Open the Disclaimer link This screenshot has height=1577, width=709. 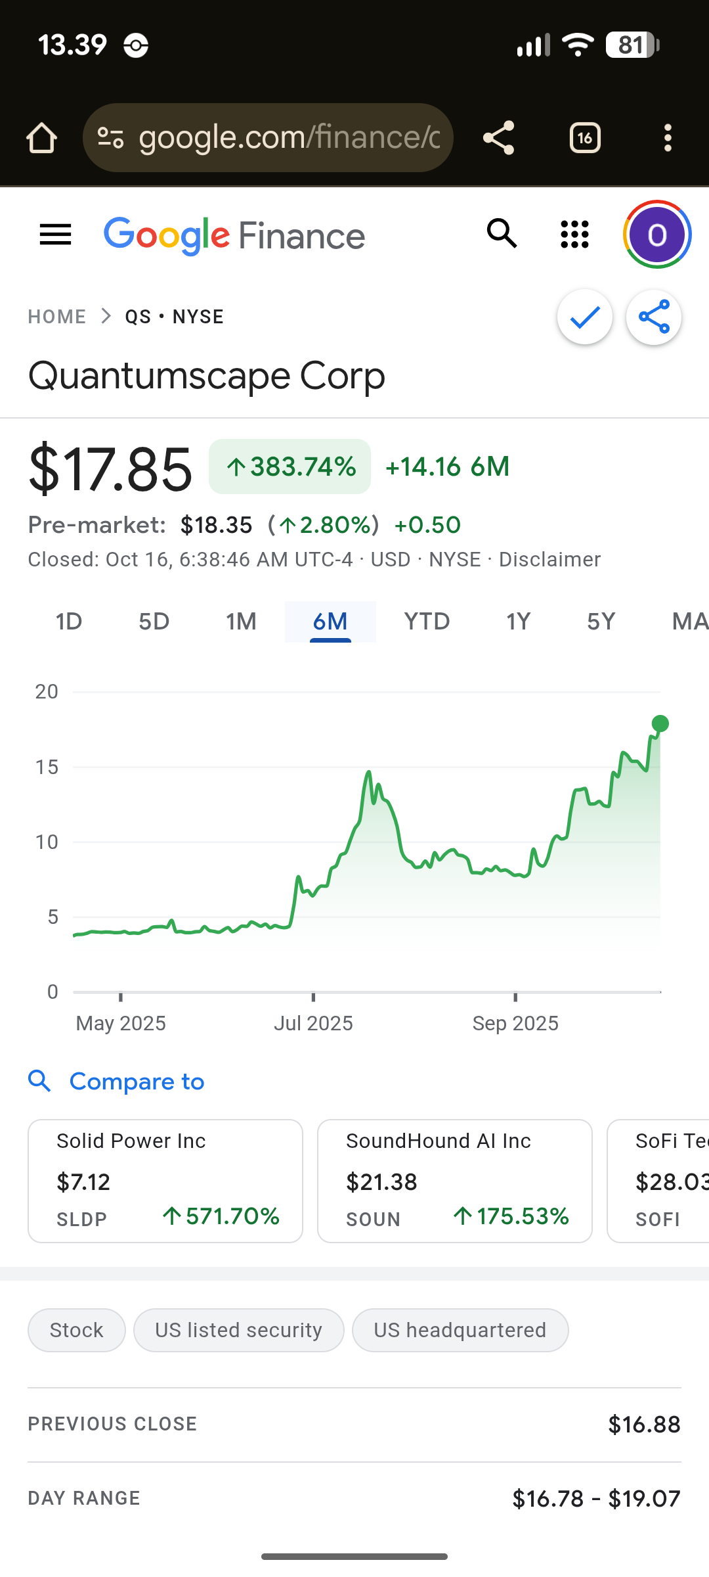click(549, 560)
